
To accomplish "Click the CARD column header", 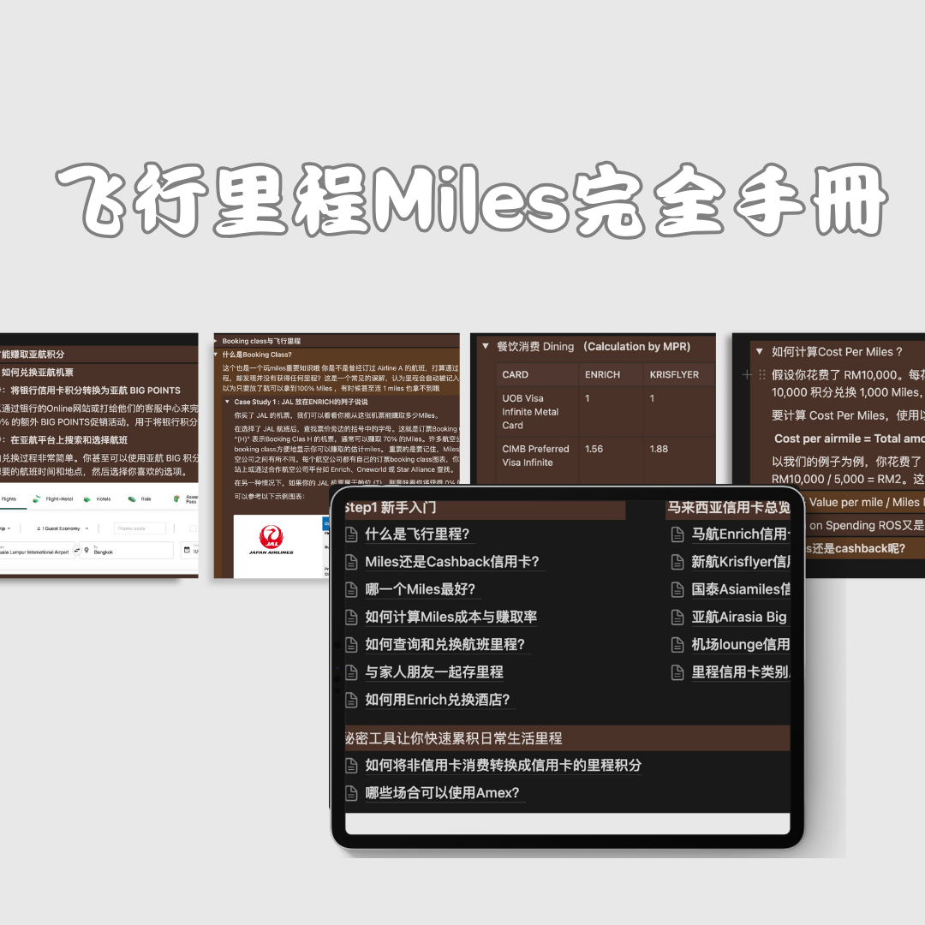I will (x=537, y=374).
